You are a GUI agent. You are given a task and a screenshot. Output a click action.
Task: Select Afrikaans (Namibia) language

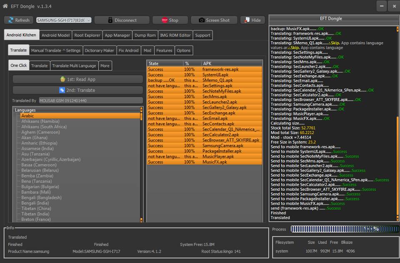40,121
